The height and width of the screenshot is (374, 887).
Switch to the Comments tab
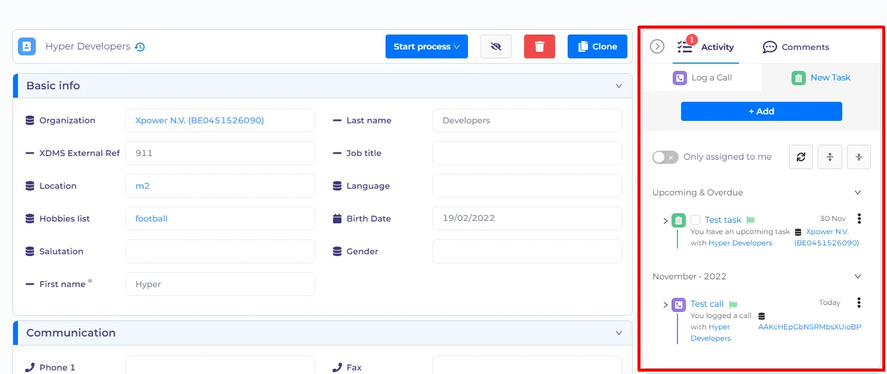[x=796, y=47]
